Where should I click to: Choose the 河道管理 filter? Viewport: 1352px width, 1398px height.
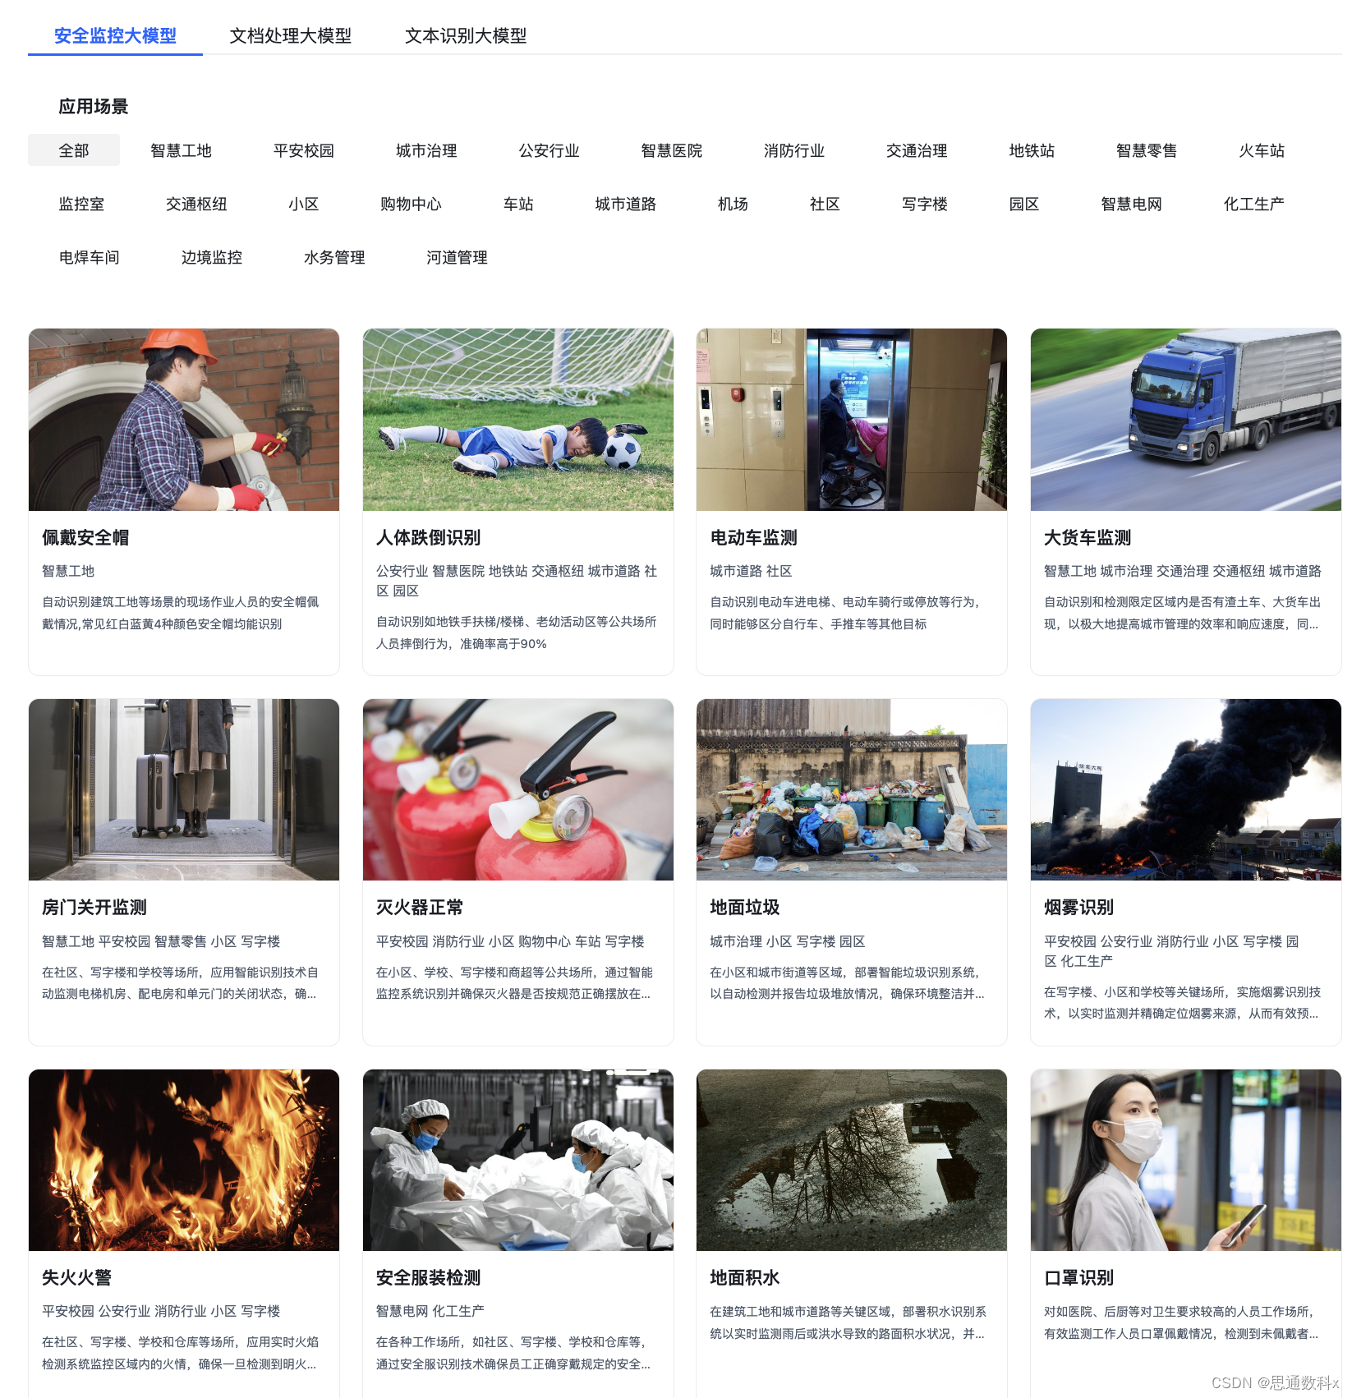457,257
